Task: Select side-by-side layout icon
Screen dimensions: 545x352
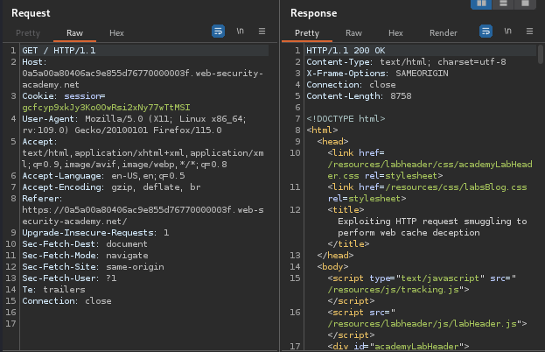Action: pyautogui.click(x=481, y=4)
